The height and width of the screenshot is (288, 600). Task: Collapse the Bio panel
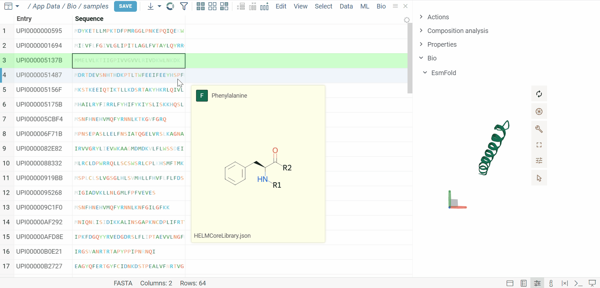pos(432,58)
